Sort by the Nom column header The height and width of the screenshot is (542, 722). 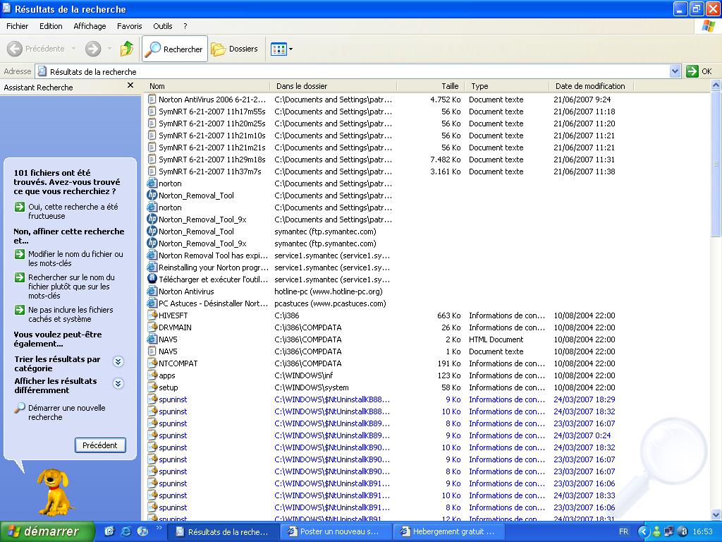coord(207,86)
